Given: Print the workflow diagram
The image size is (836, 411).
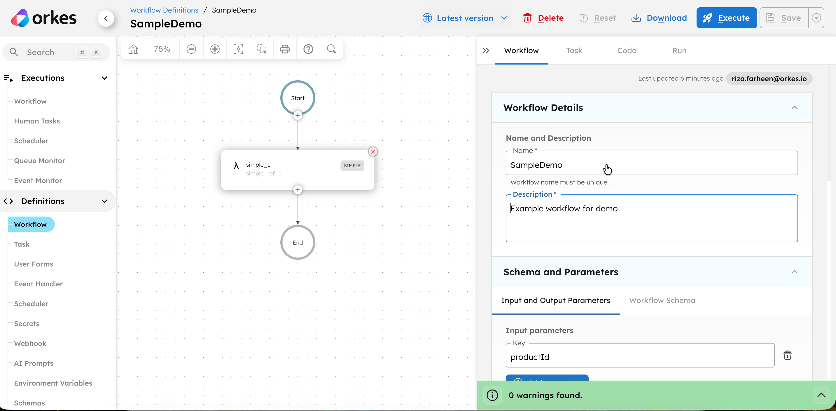Looking at the screenshot, I should 285,49.
